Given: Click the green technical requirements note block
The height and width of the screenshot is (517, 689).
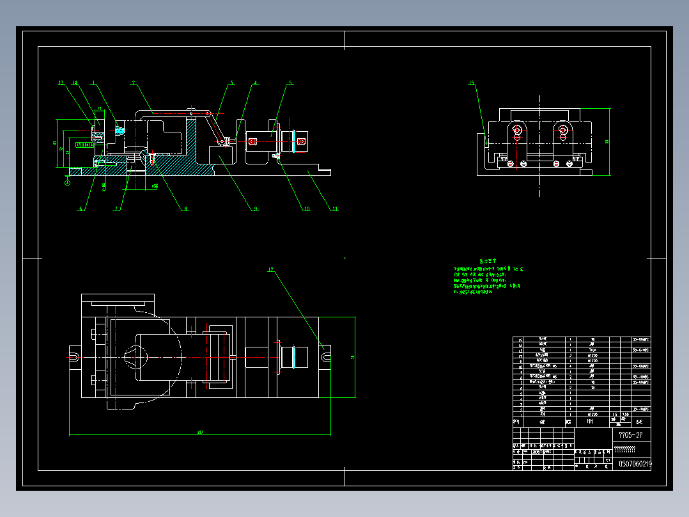Looking at the screenshot, I should point(487,277).
